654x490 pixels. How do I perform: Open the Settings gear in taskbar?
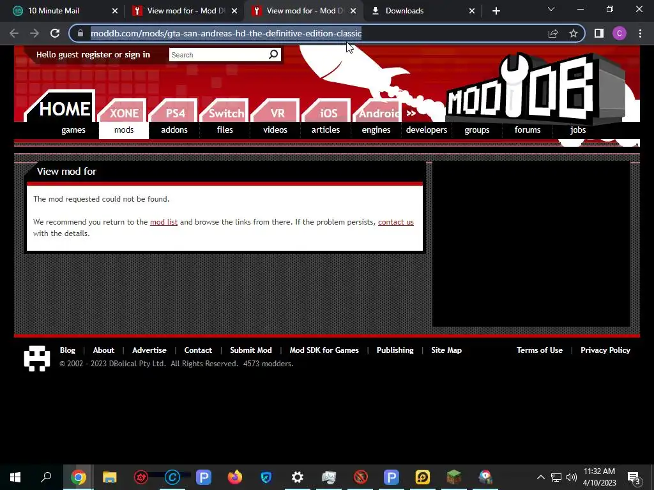(298, 477)
